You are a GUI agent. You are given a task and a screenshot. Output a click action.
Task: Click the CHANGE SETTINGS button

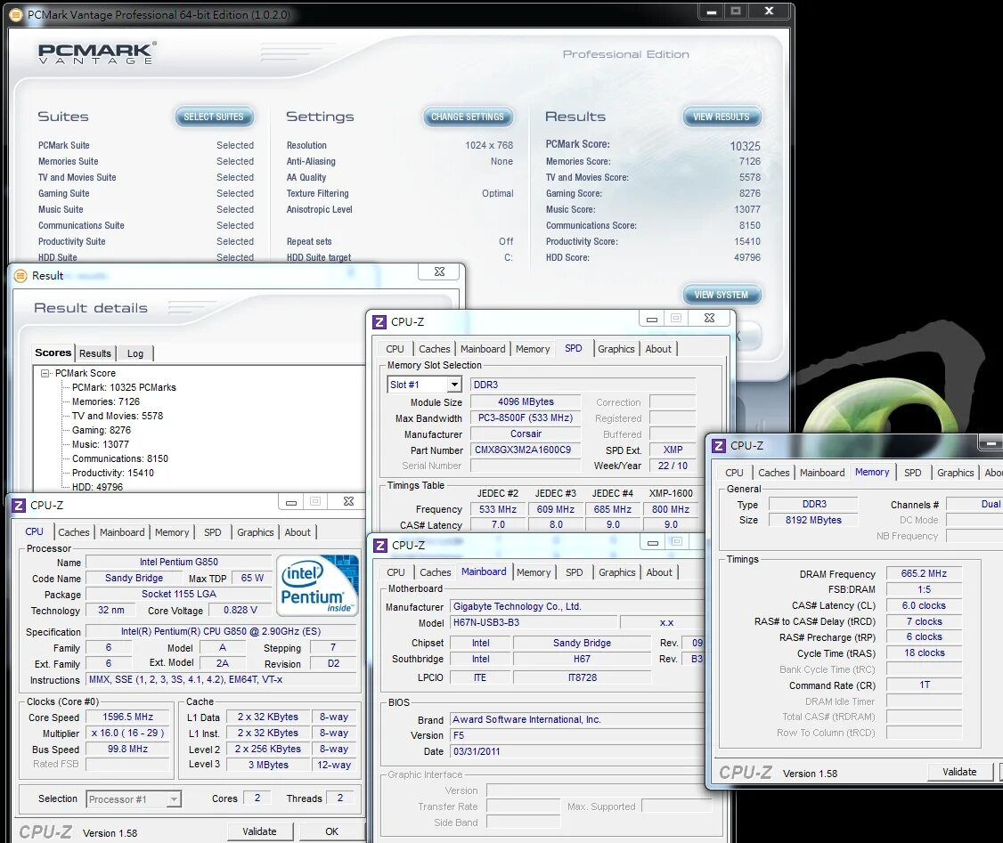click(x=468, y=117)
